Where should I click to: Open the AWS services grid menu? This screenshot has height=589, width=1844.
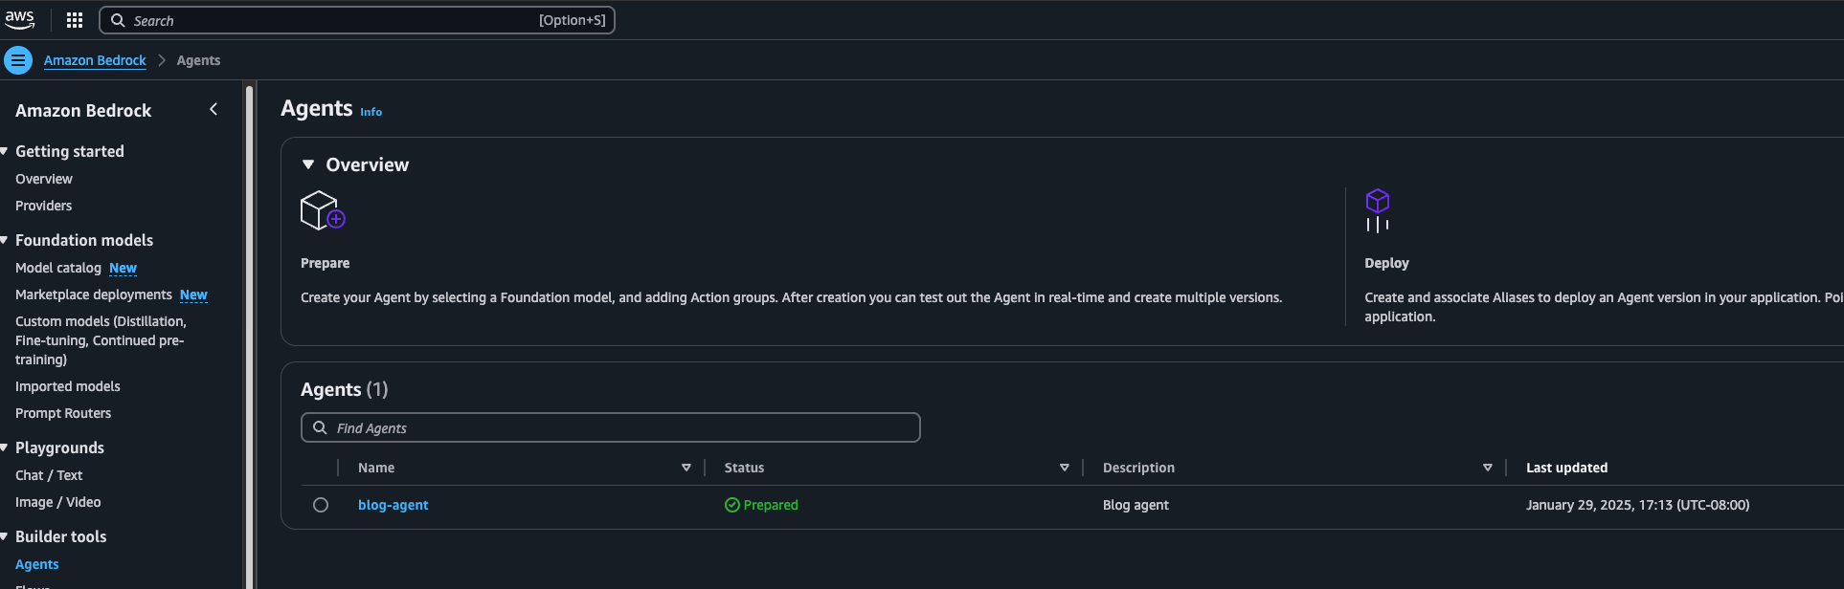75,20
